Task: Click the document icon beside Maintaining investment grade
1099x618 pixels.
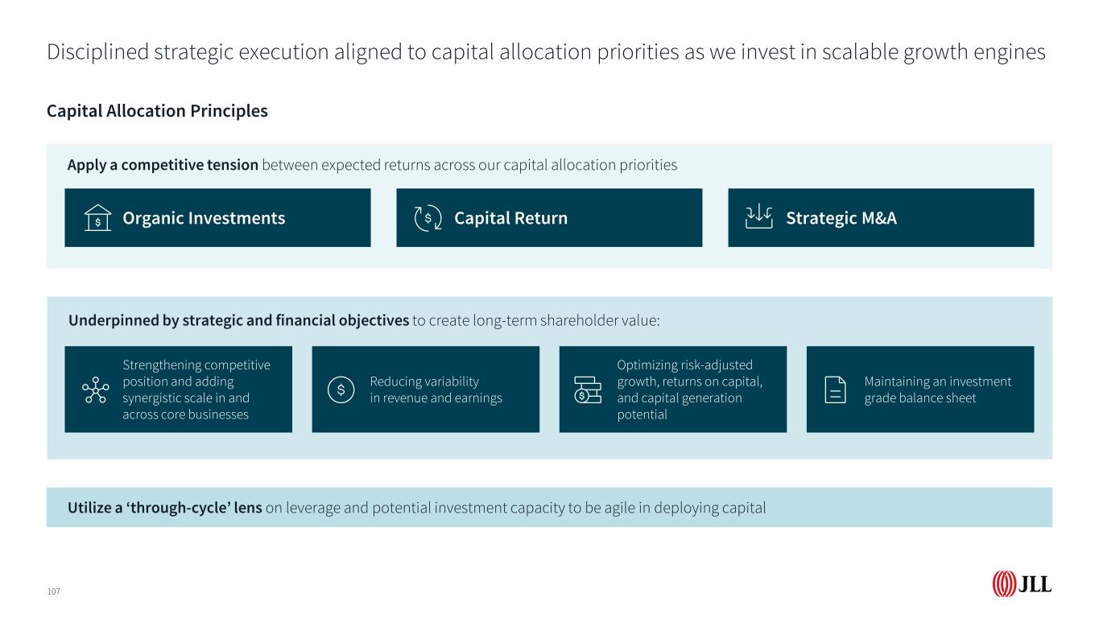Action: click(x=836, y=389)
